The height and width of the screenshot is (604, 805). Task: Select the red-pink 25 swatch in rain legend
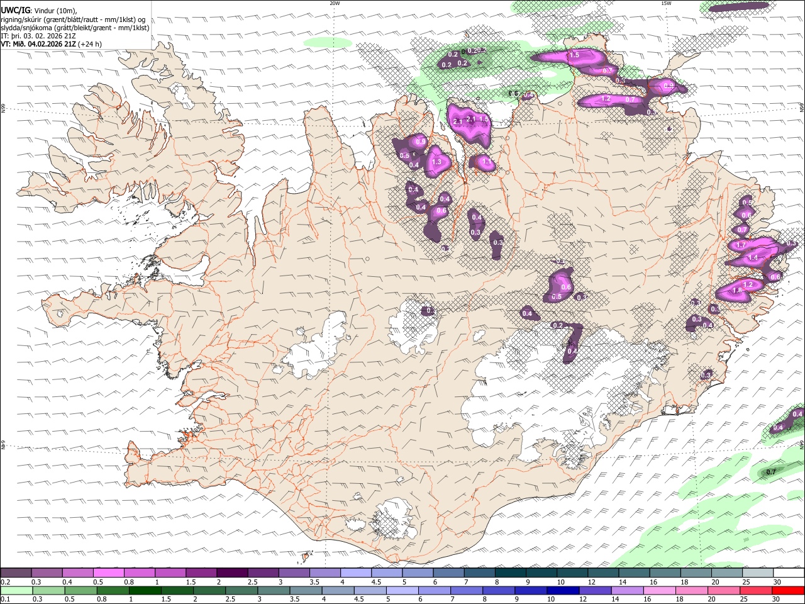coord(756,590)
